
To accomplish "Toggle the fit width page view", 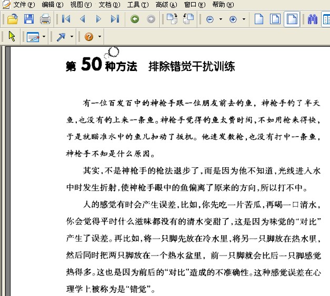I will click(292, 19).
